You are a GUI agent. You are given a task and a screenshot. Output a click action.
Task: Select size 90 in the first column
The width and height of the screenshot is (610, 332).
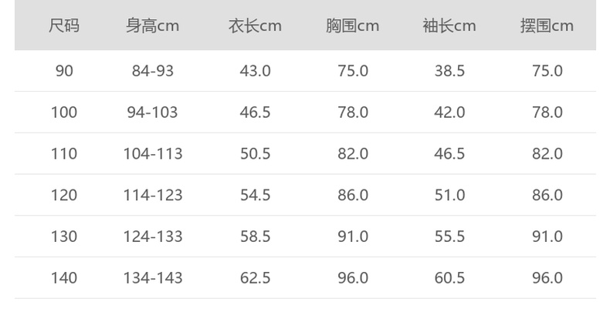coord(64,71)
